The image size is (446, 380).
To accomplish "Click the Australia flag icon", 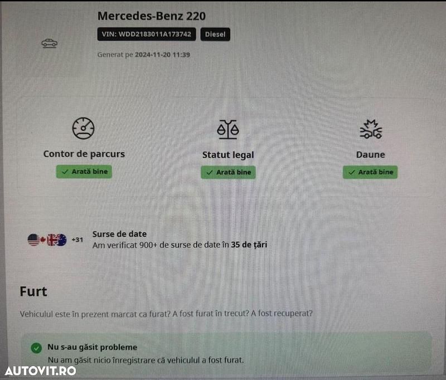I will [x=61, y=240].
